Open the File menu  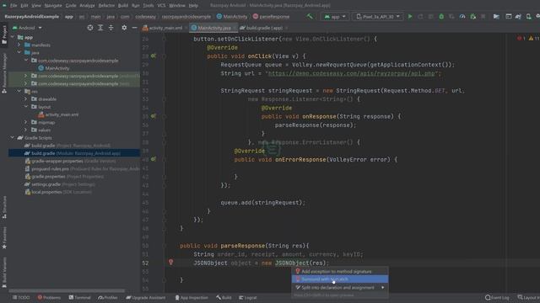[13, 6]
